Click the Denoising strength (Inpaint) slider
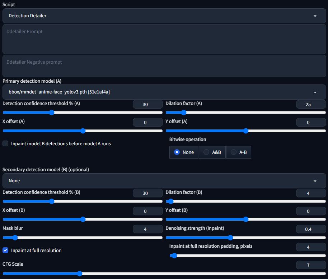 click(x=245, y=238)
